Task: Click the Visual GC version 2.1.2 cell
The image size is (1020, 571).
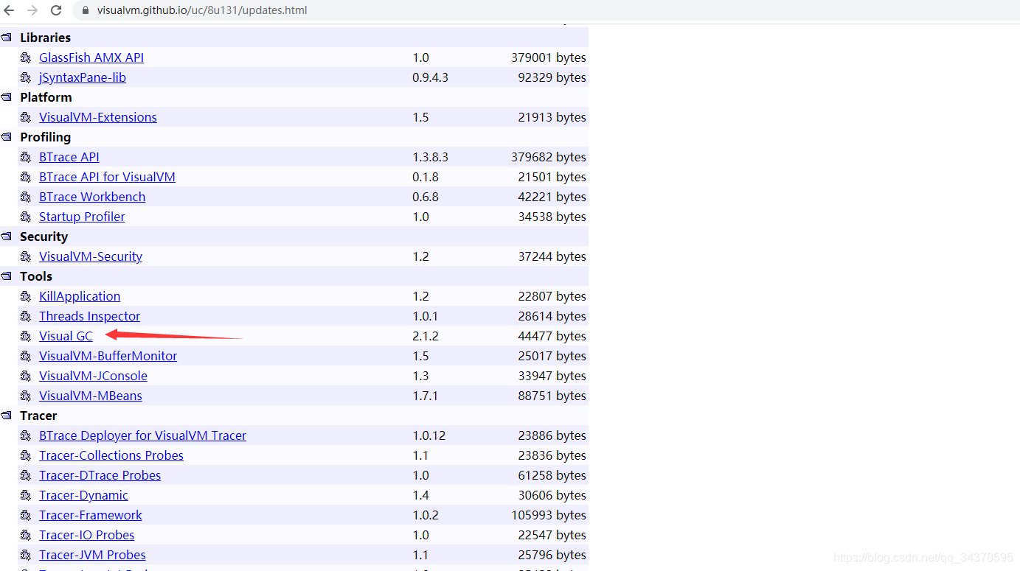Action: pyautogui.click(x=426, y=336)
